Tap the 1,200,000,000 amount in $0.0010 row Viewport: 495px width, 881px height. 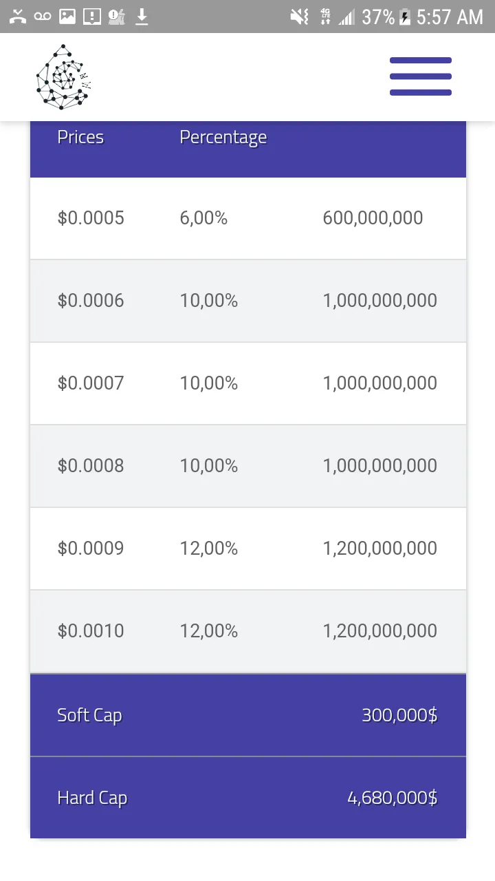(379, 631)
